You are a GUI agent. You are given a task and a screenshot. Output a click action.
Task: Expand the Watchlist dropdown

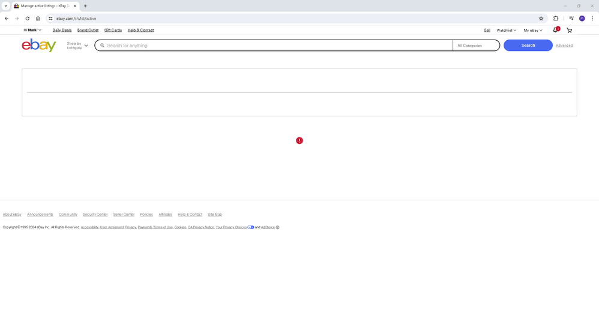[506, 30]
